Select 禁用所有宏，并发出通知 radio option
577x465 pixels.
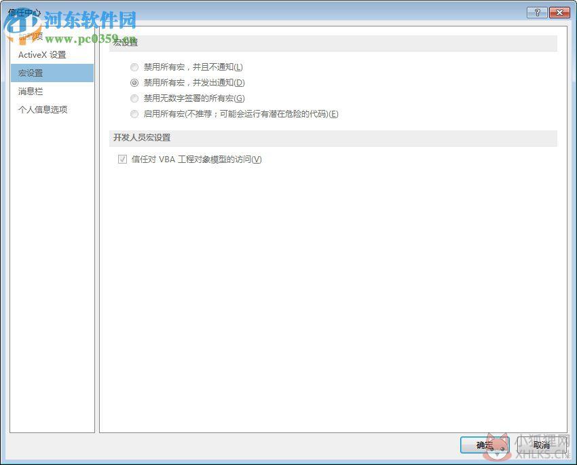[x=134, y=83]
